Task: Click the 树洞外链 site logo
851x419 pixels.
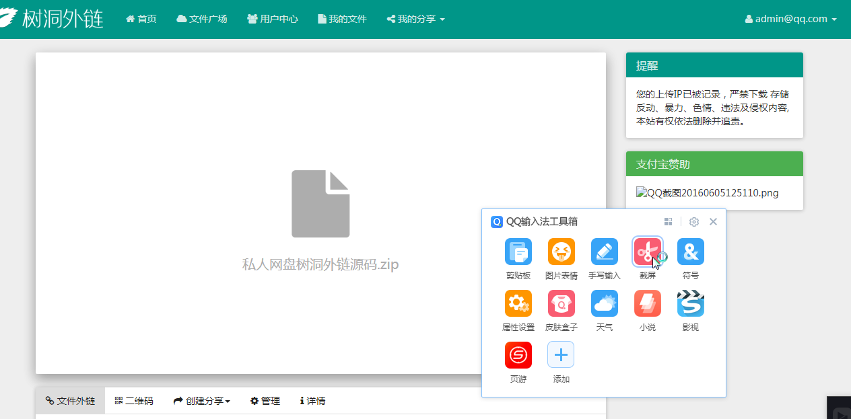Action: point(51,18)
